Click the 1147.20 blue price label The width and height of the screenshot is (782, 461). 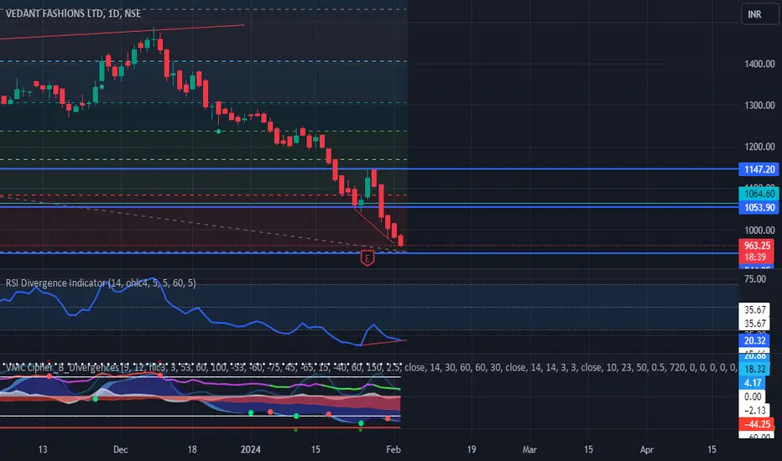click(759, 169)
